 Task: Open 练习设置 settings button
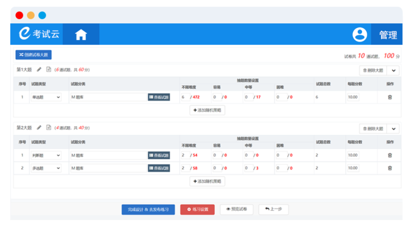coord(197,209)
